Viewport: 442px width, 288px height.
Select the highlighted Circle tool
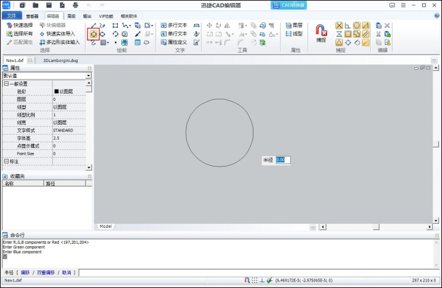(93, 34)
